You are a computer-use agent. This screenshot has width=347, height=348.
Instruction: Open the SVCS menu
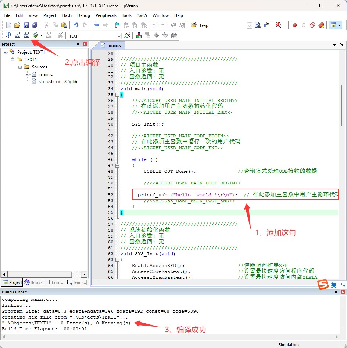click(142, 15)
